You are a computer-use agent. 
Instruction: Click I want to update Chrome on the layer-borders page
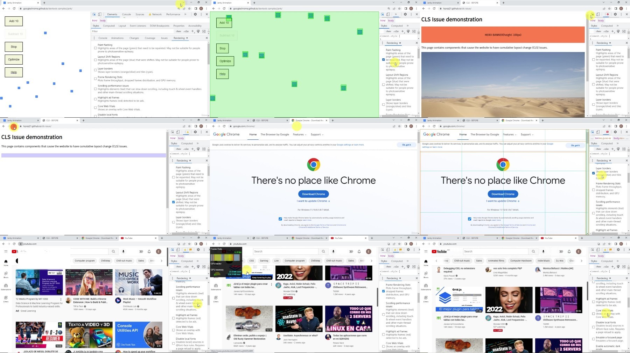pos(503,201)
